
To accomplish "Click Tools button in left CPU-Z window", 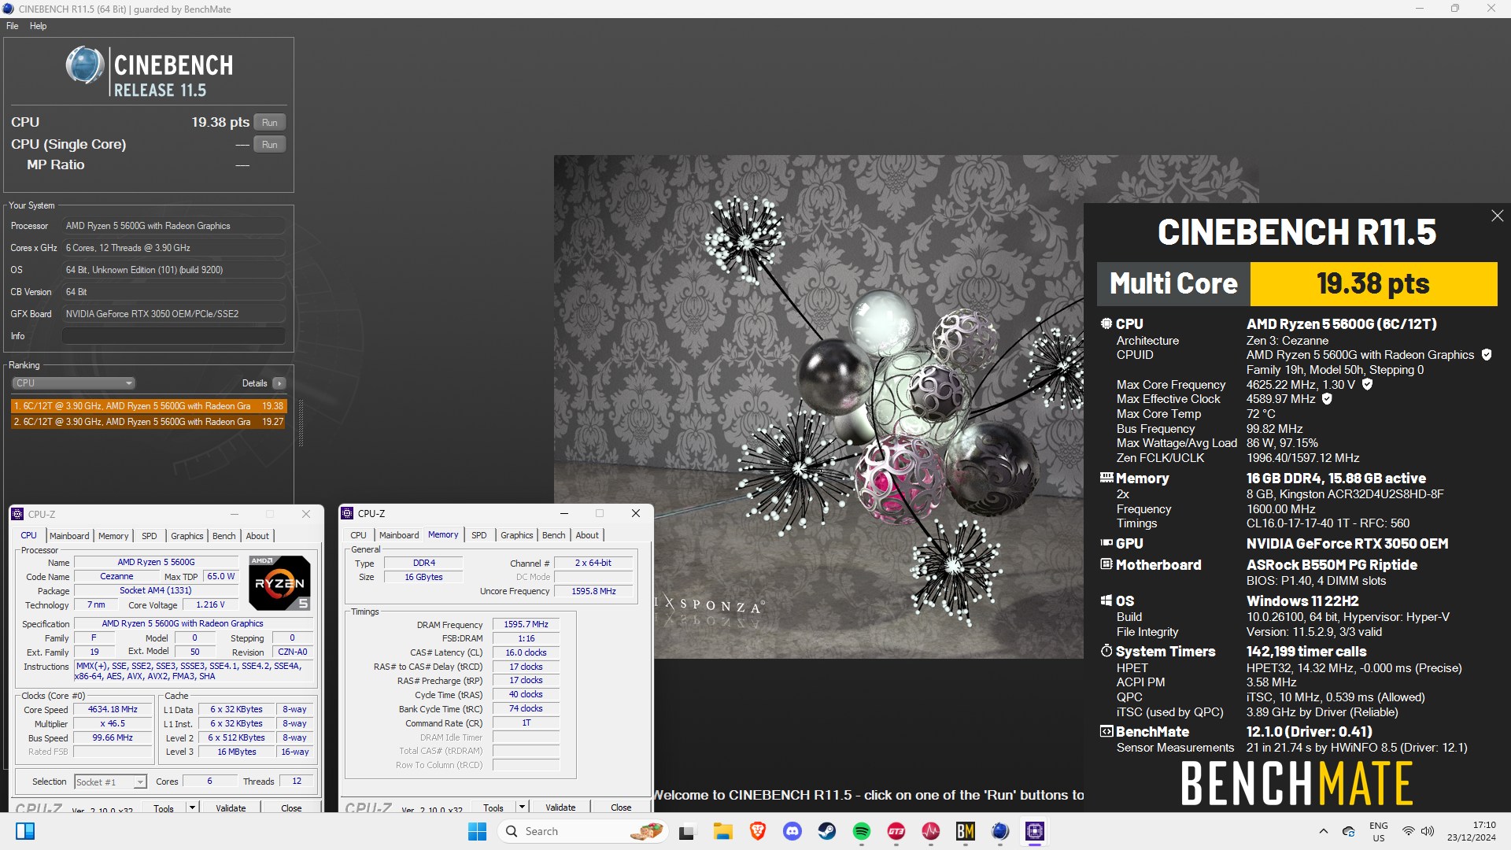I will click(164, 808).
